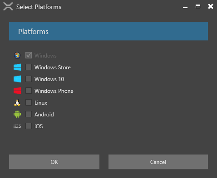The image size is (217, 178).
Task: Tick the Windows Phone checkbox
Action: [29, 91]
